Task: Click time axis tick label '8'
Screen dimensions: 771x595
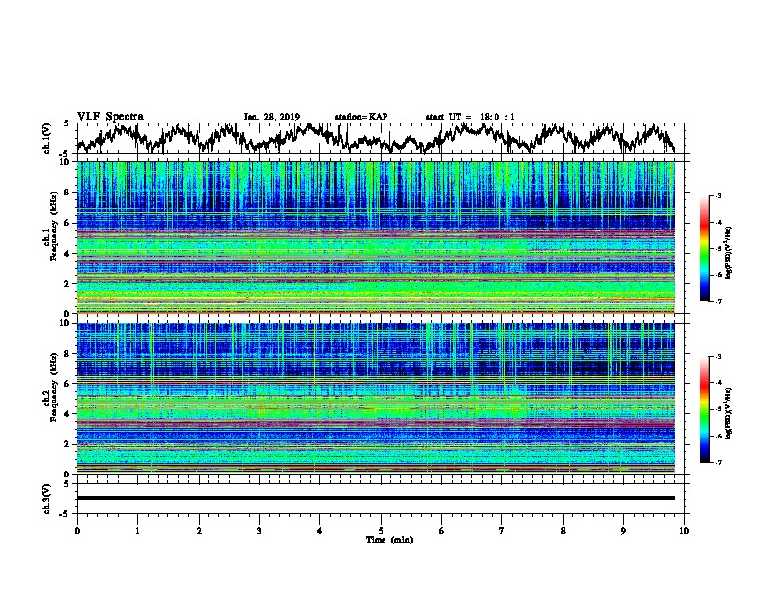Action: coord(563,531)
